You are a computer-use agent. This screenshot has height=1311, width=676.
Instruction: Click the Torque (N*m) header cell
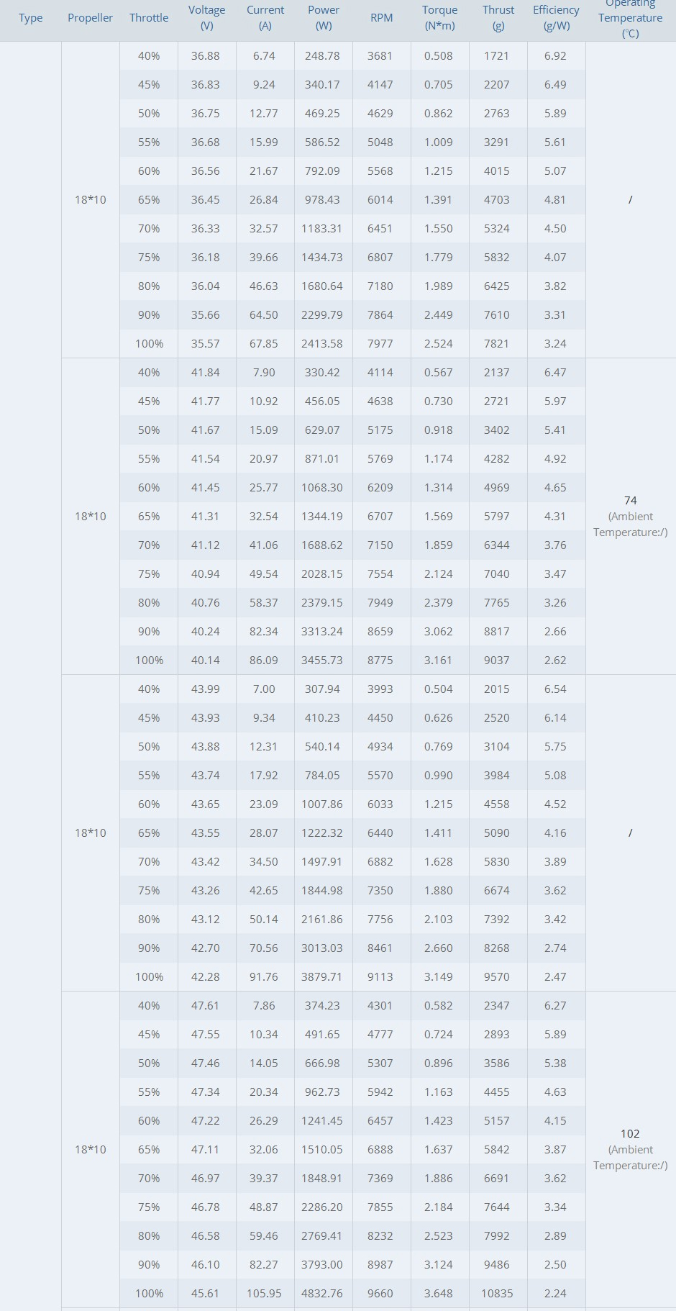(x=439, y=18)
